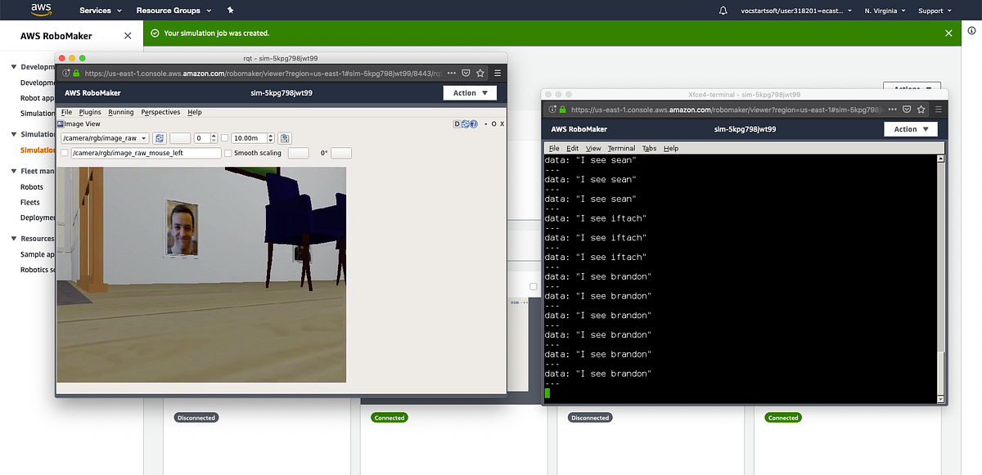
Task: Click the Image View panel icon
Action: tap(61, 123)
